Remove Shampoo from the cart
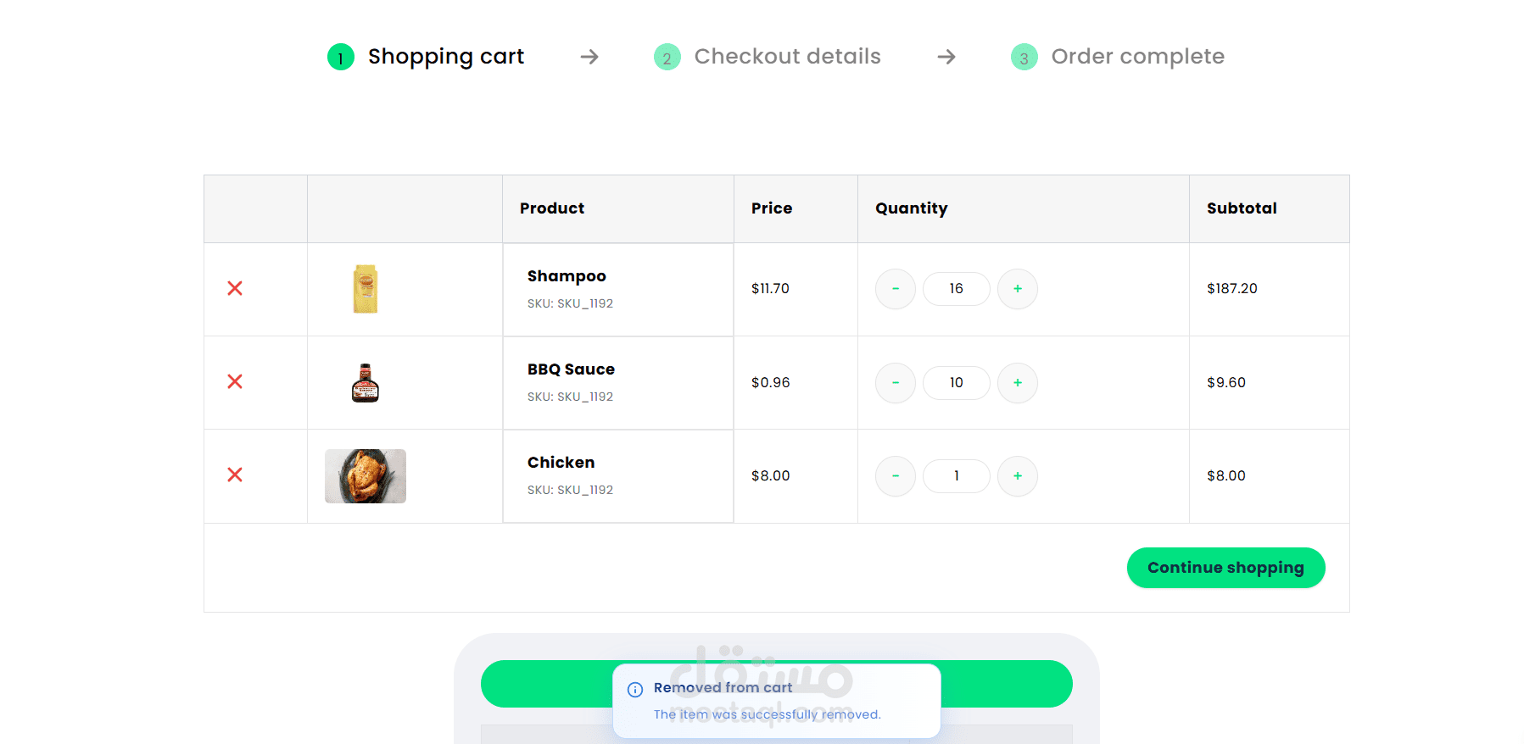The height and width of the screenshot is (744, 1524). tap(235, 289)
